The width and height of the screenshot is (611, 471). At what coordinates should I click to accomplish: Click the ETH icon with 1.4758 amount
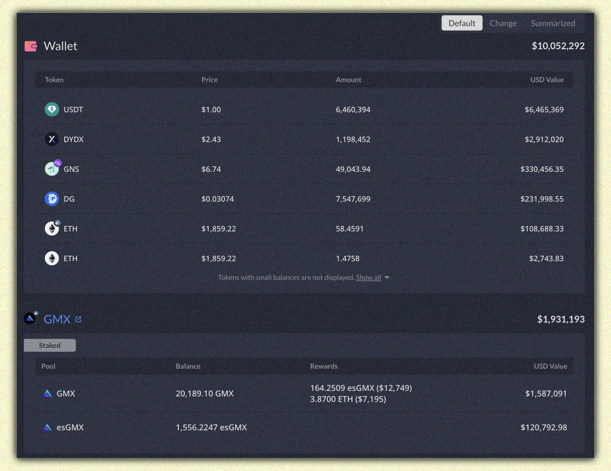tap(51, 258)
